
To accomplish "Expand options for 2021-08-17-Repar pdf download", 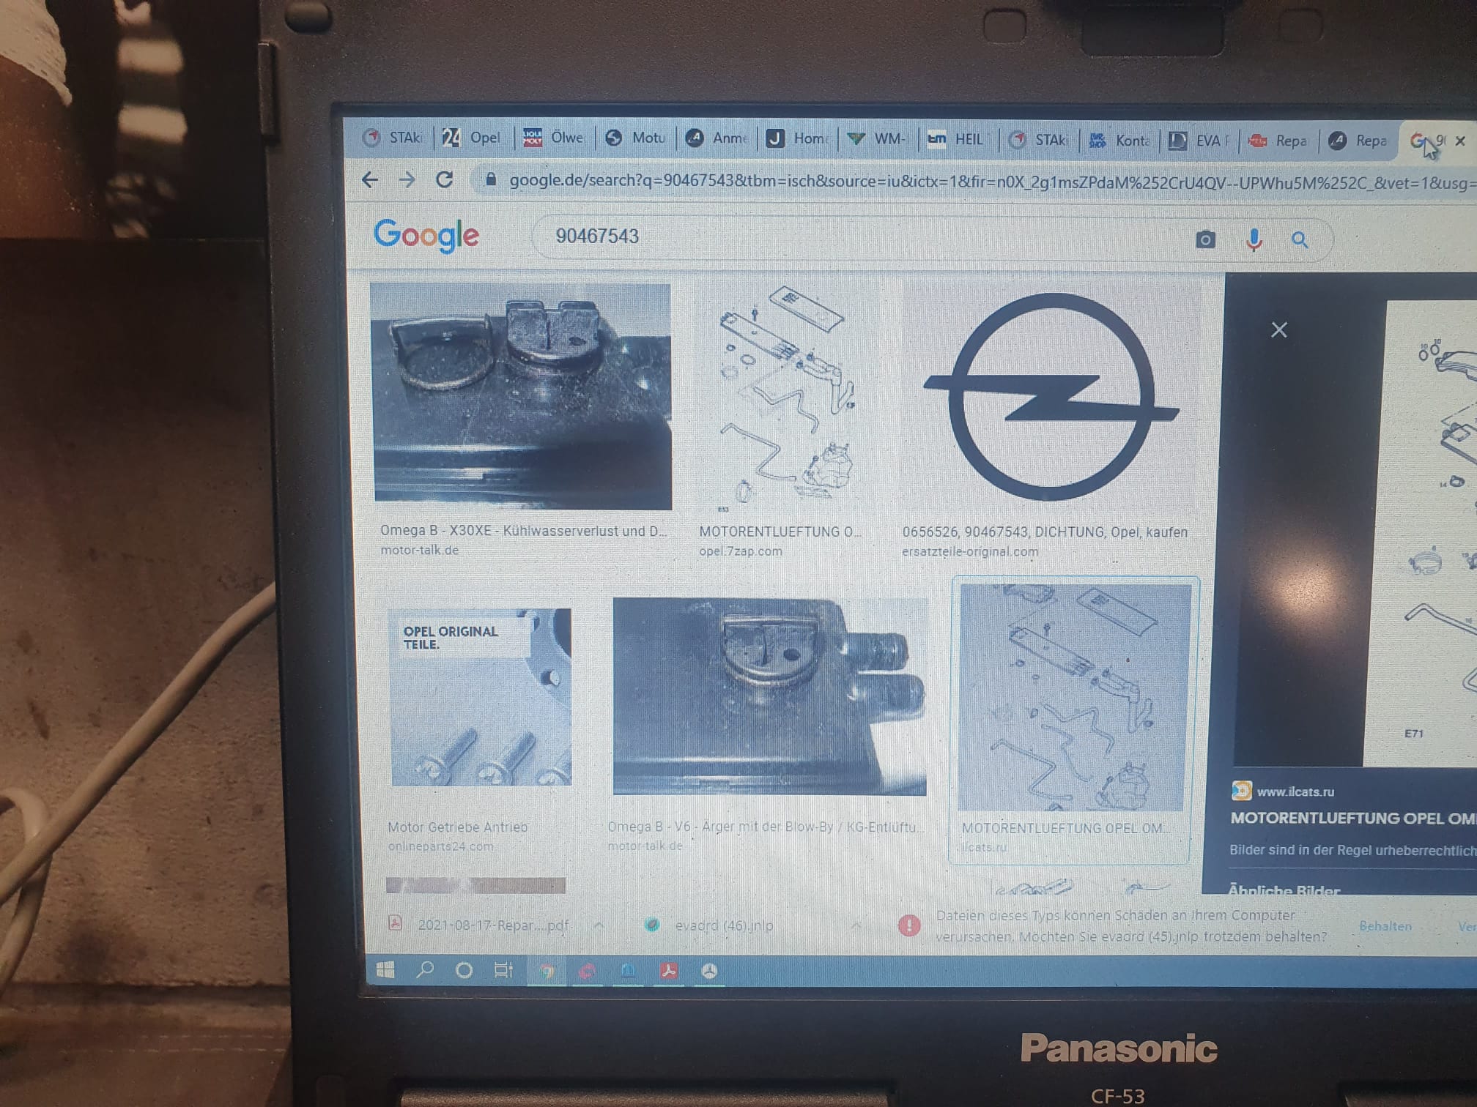I will pyautogui.click(x=599, y=925).
